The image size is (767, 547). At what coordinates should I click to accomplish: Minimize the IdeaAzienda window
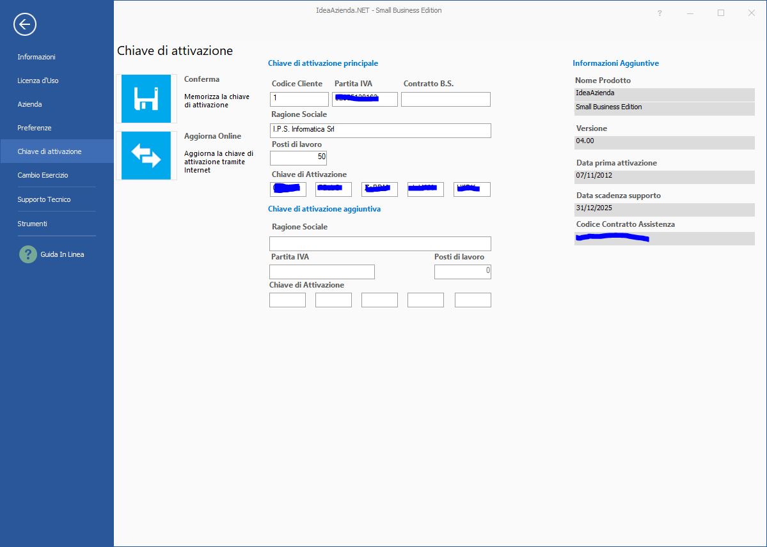coord(690,13)
